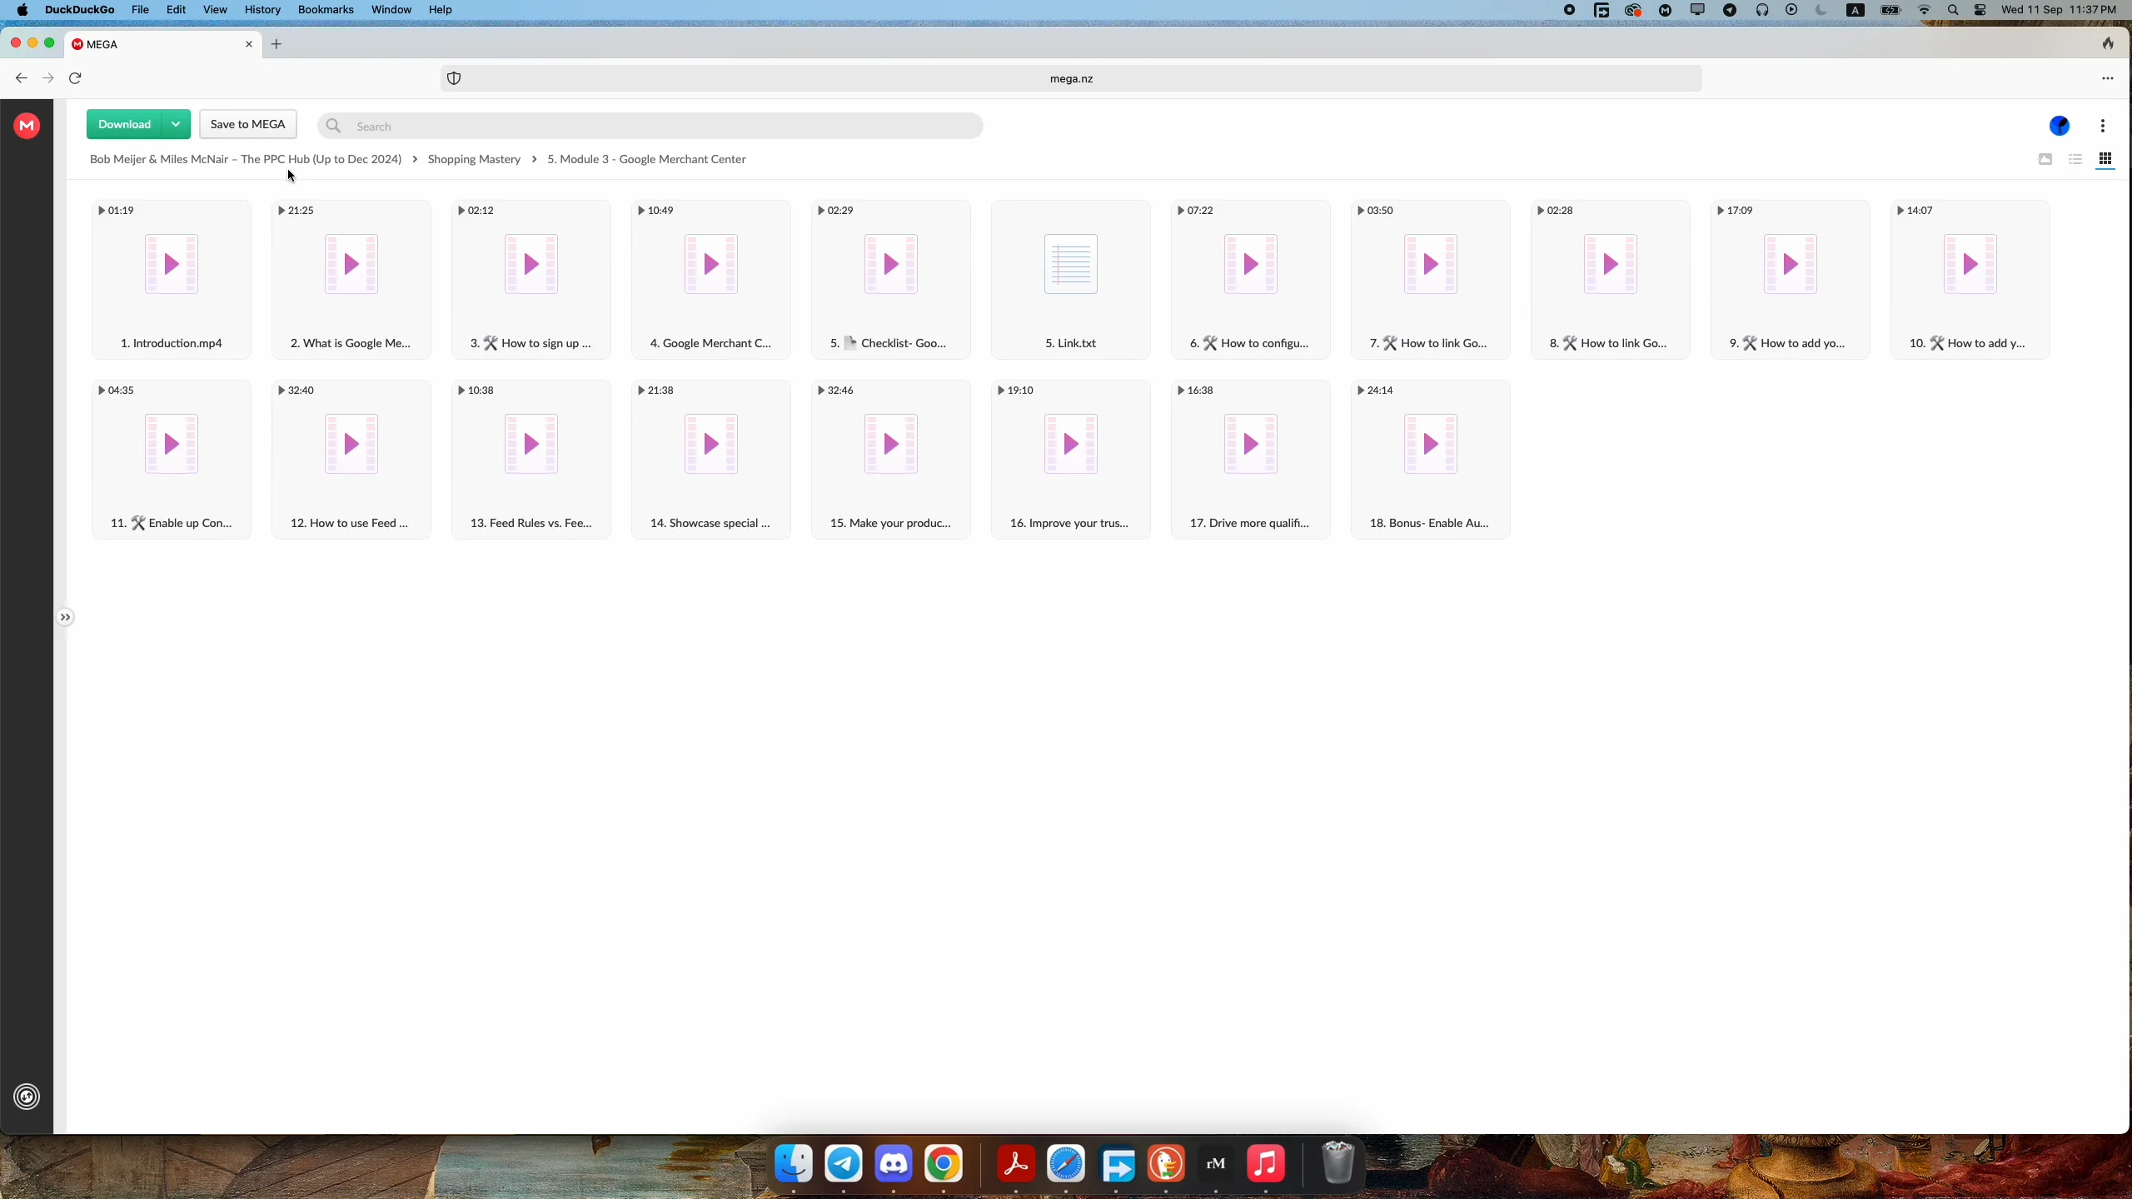Open the Bookmarks menu
This screenshot has width=2132, height=1199.
pos(325,10)
